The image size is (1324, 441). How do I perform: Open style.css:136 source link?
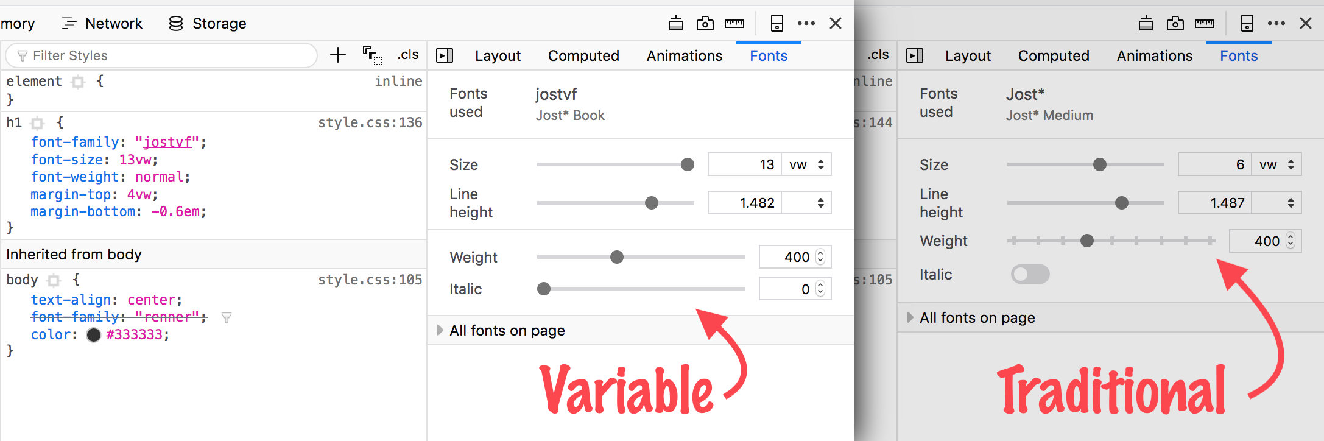tap(370, 122)
